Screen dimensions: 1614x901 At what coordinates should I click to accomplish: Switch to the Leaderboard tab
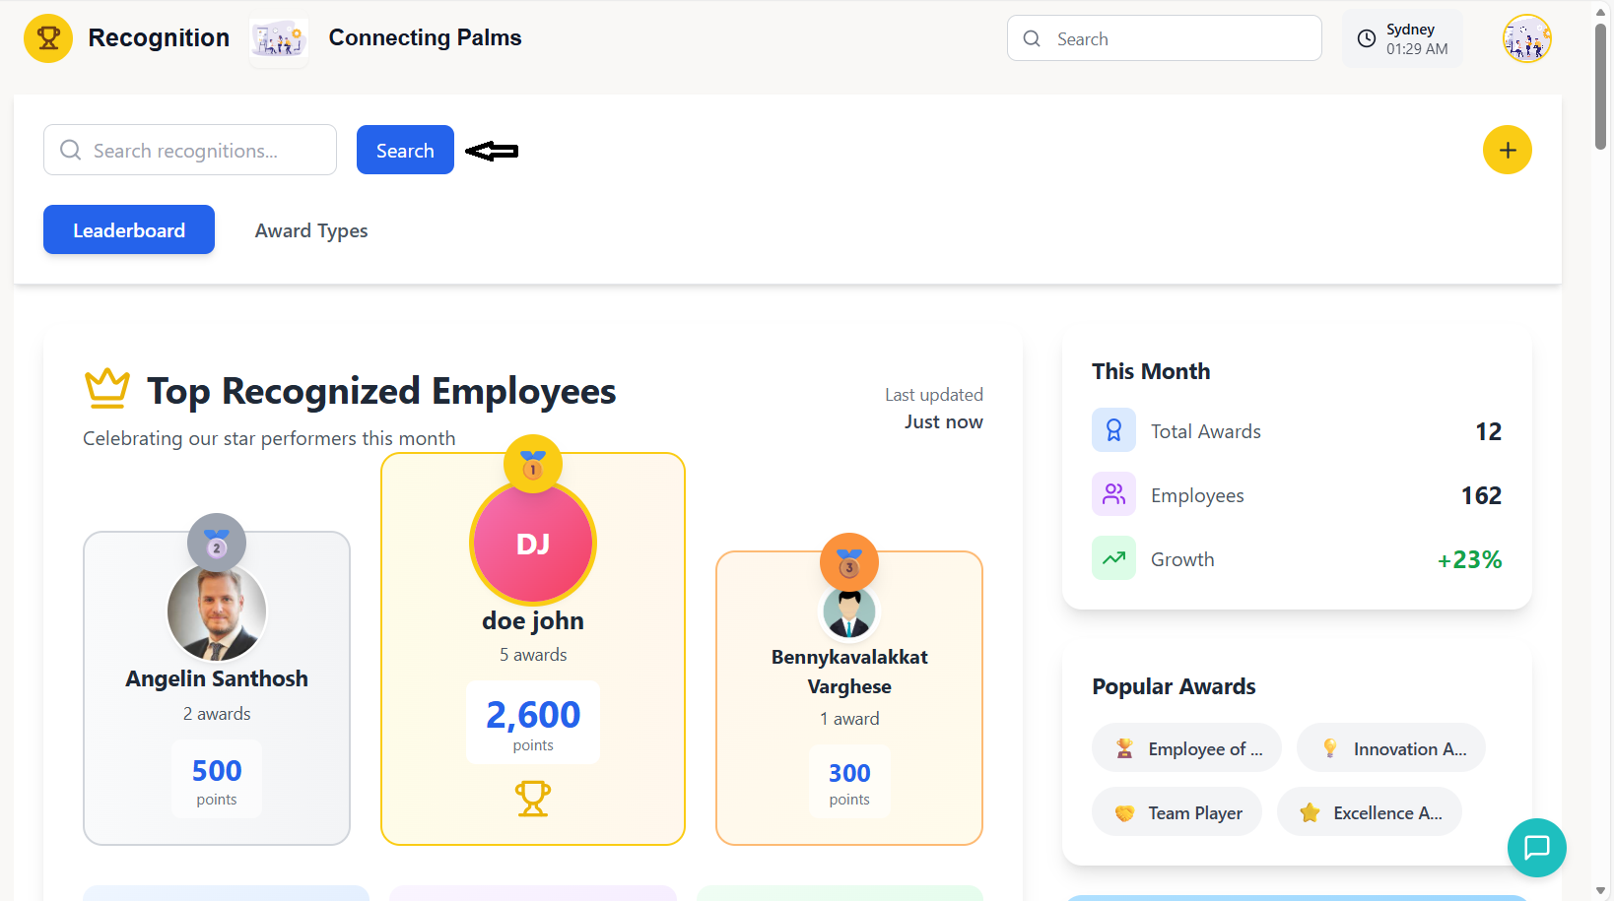pos(129,230)
